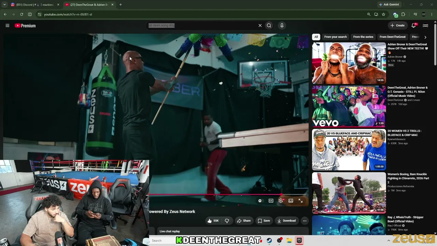Image resolution: width=437 pixels, height=246 pixels.
Task: Click the install app icon in address bar
Action: point(376,14)
